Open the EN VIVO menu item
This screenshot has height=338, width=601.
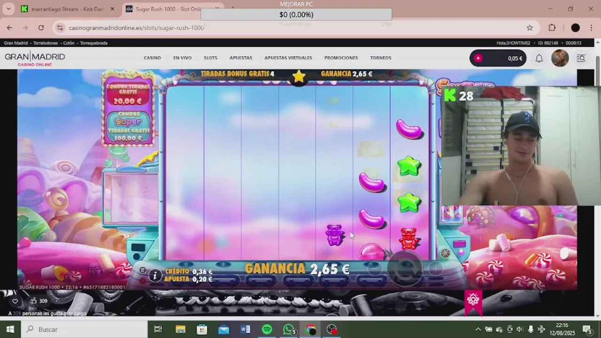pyautogui.click(x=182, y=58)
